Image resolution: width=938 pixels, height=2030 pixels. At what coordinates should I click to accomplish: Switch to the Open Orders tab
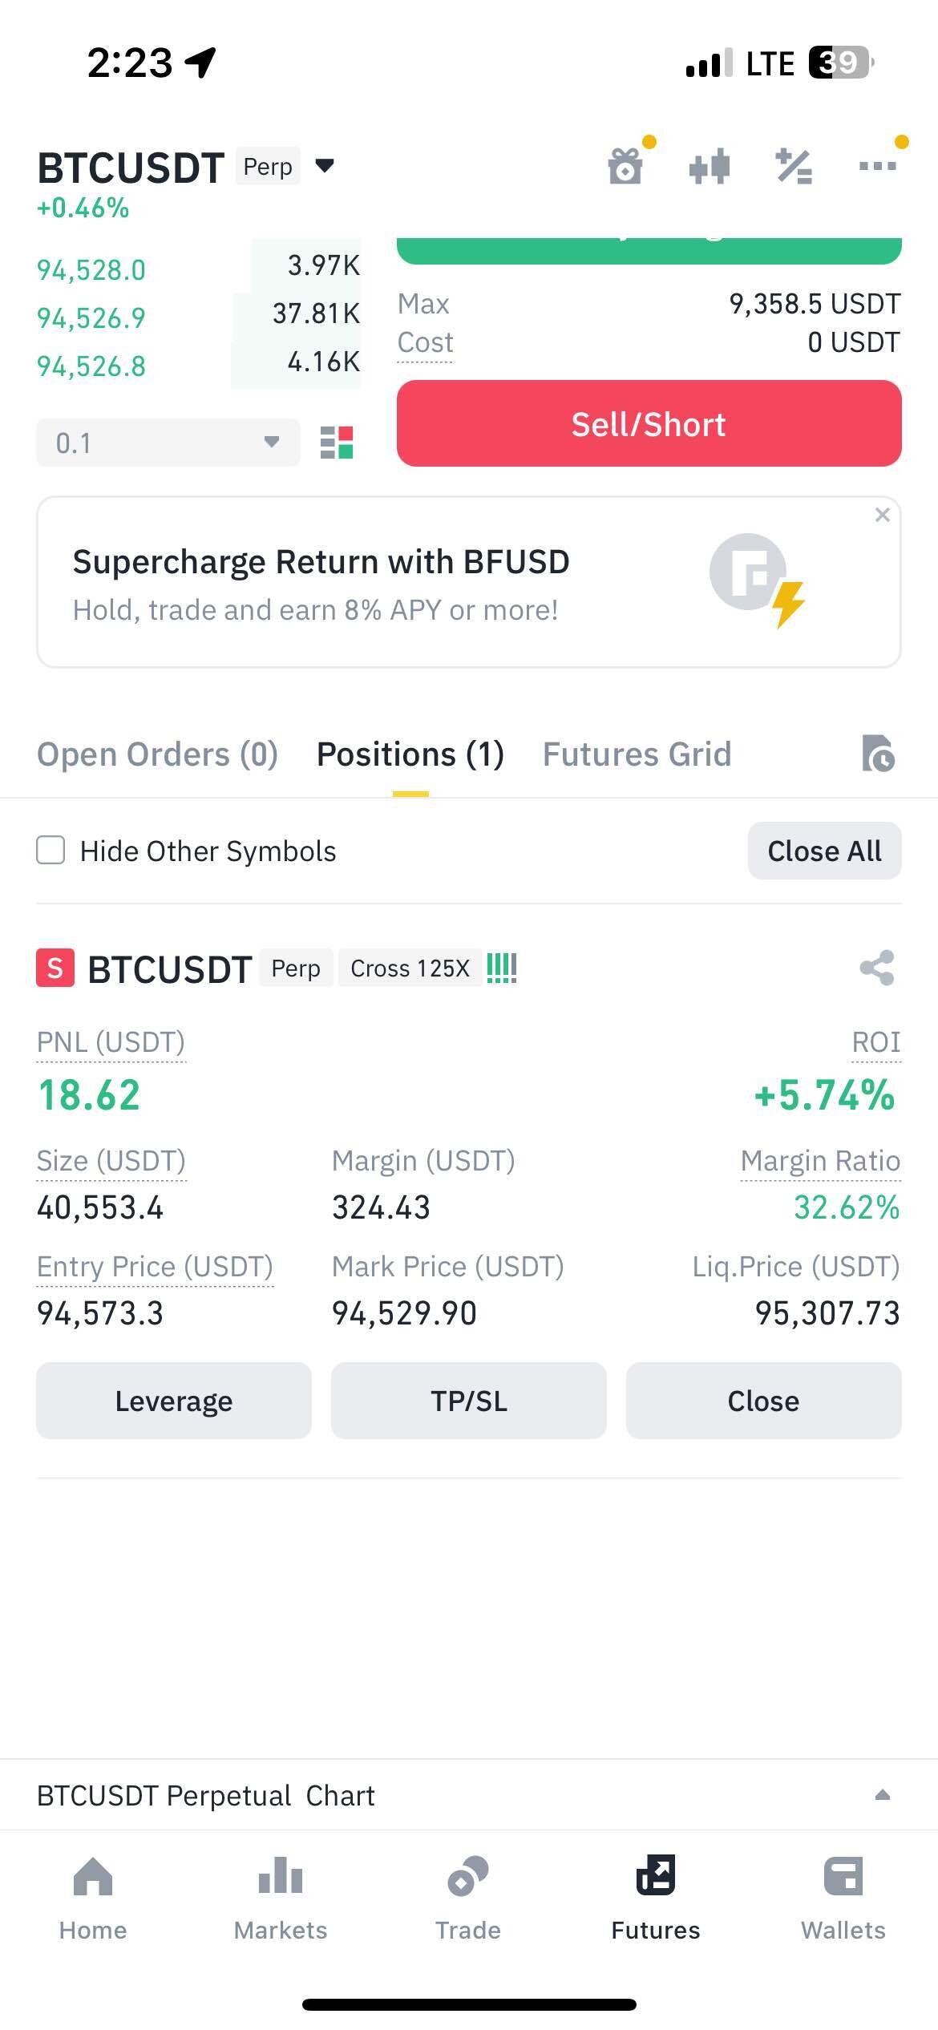(157, 754)
